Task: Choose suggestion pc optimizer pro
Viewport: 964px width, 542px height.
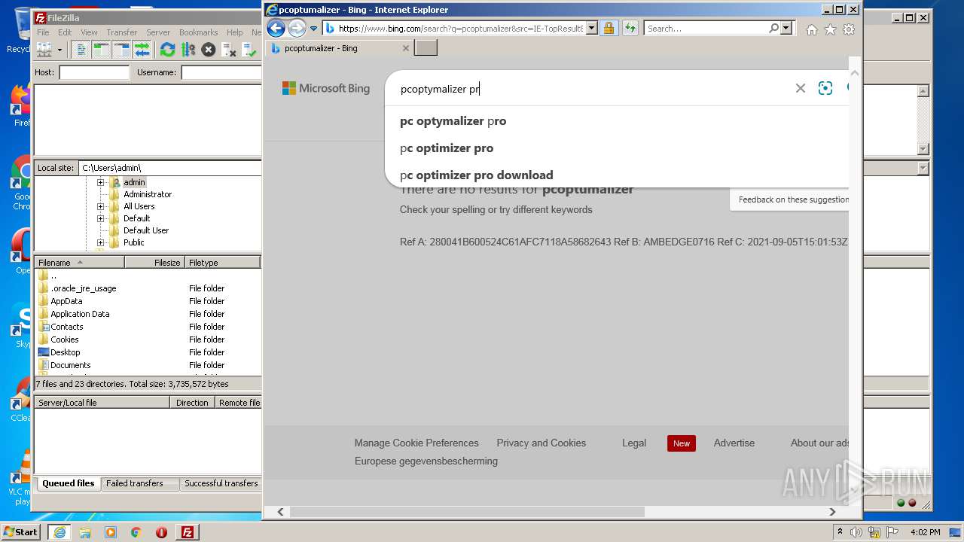Action: click(447, 148)
